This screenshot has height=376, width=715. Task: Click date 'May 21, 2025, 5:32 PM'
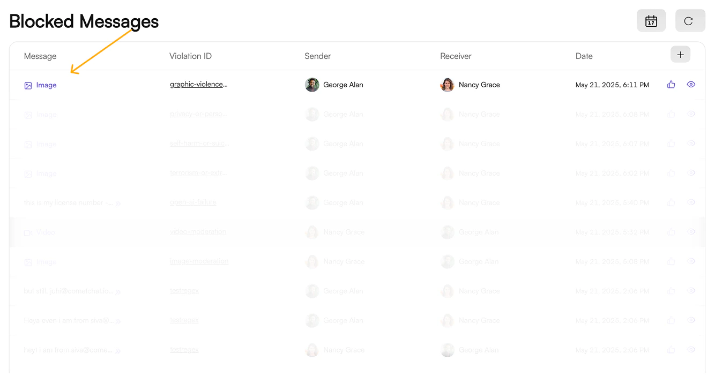[x=612, y=232]
